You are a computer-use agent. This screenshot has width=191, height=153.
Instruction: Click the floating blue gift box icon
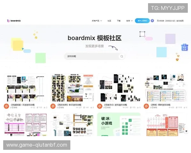pyautogui.click(x=185, y=47)
